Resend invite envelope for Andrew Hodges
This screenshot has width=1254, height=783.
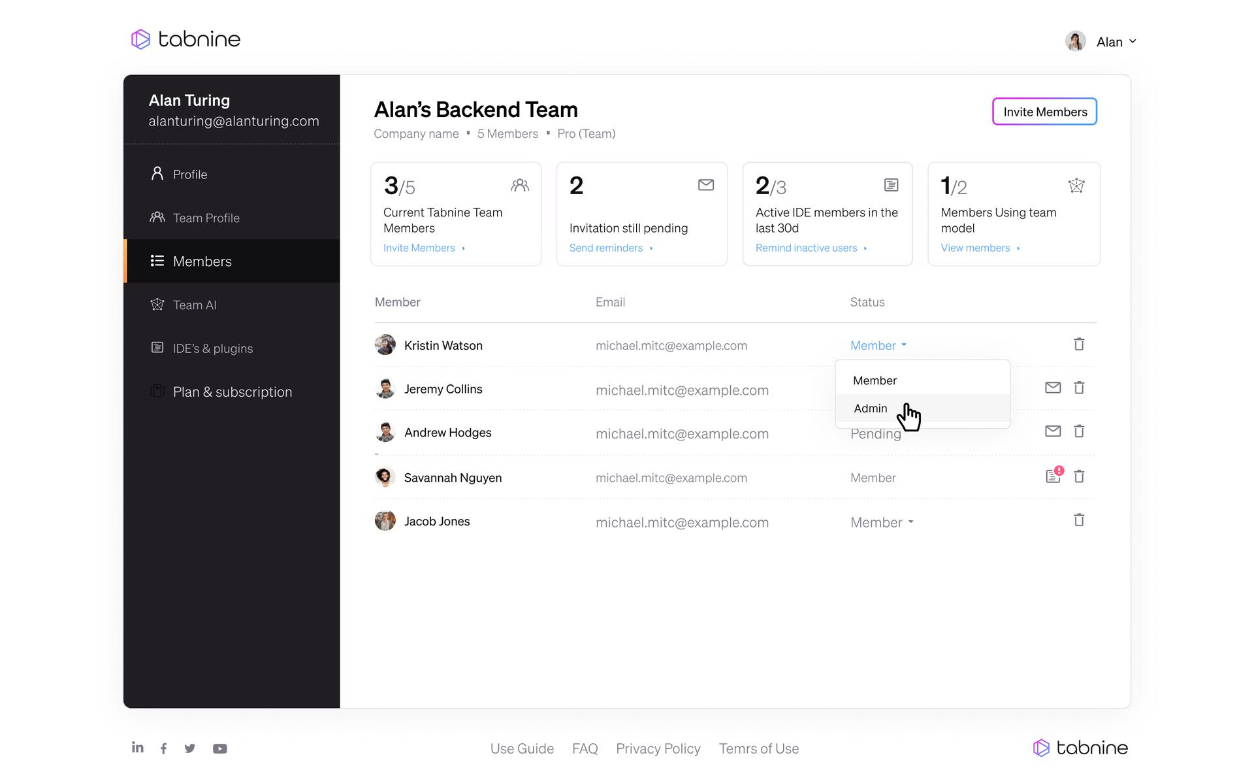(x=1052, y=431)
